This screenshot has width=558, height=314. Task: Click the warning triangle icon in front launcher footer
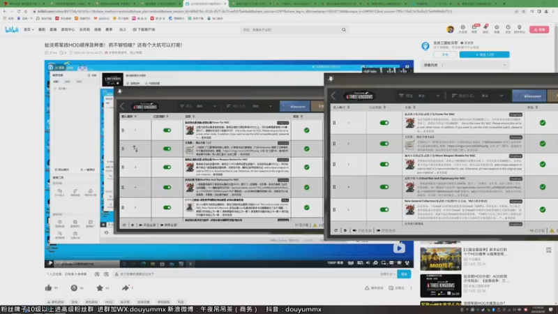[552, 231]
